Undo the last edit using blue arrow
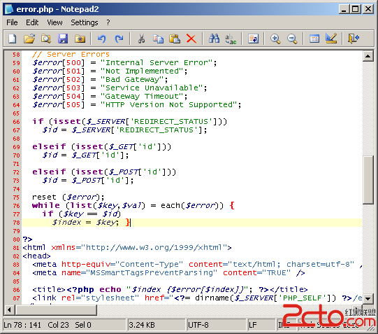Image resolution: width=378 pixels, height=334 pixels. pos(101,39)
